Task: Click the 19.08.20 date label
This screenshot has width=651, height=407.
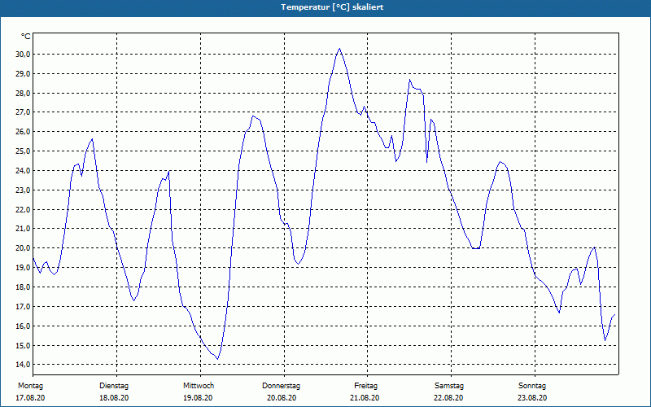Action: 198,398
